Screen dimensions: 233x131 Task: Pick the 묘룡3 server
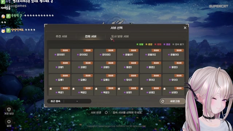(x=105, y=80)
